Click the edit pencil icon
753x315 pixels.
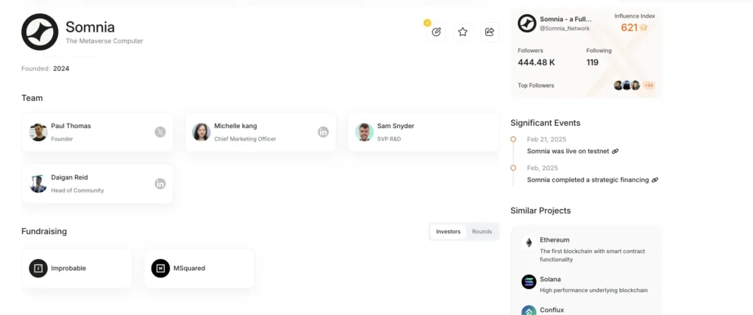[437, 32]
